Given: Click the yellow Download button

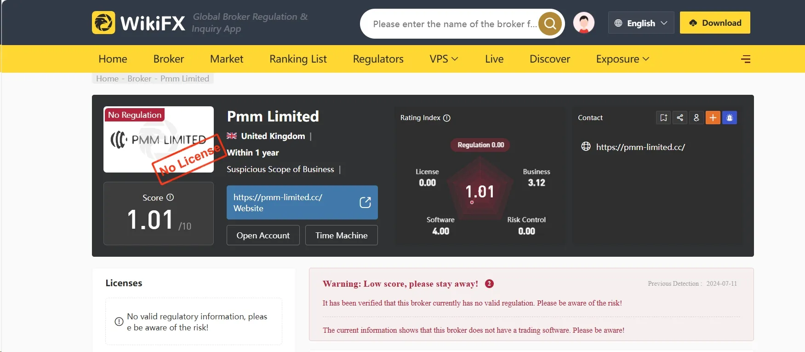Looking at the screenshot, I should [715, 23].
